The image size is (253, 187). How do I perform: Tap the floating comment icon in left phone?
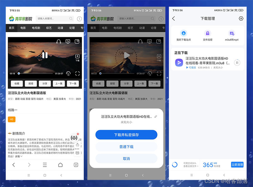(77, 153)
